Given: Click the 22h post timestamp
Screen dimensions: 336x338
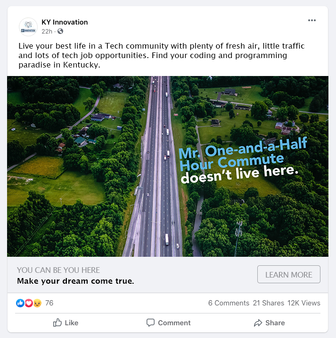Looking at the screenshot, I should (47, 32).
